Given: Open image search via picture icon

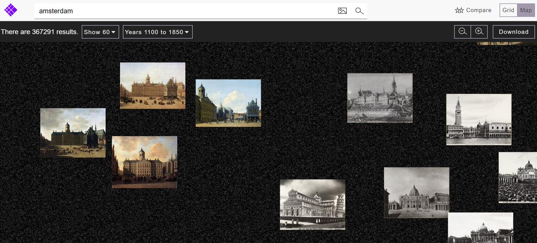Looking at the screenshot, I should (x=342, y=11).
